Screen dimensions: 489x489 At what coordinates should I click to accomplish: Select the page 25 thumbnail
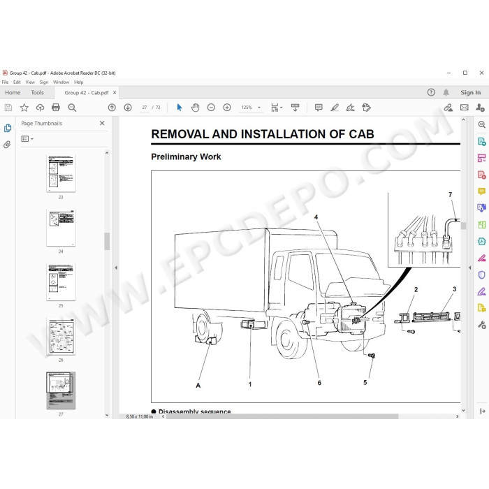pos(61,282)
